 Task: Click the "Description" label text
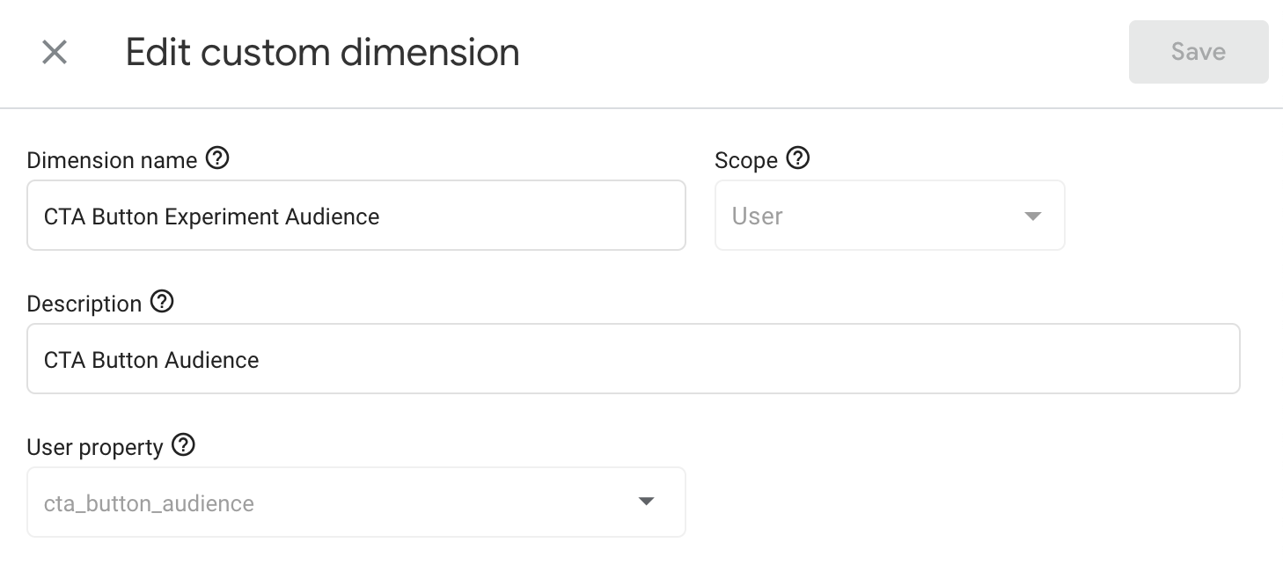(84, 304)
